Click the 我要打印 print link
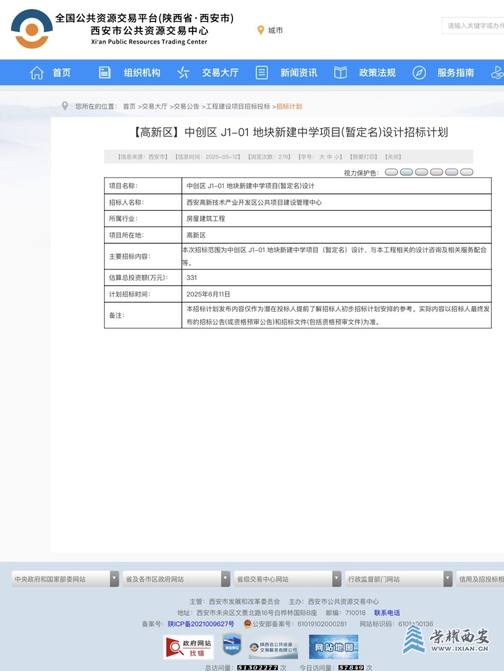This screenshot has height=671, width=504. click(x=364, y=157)
